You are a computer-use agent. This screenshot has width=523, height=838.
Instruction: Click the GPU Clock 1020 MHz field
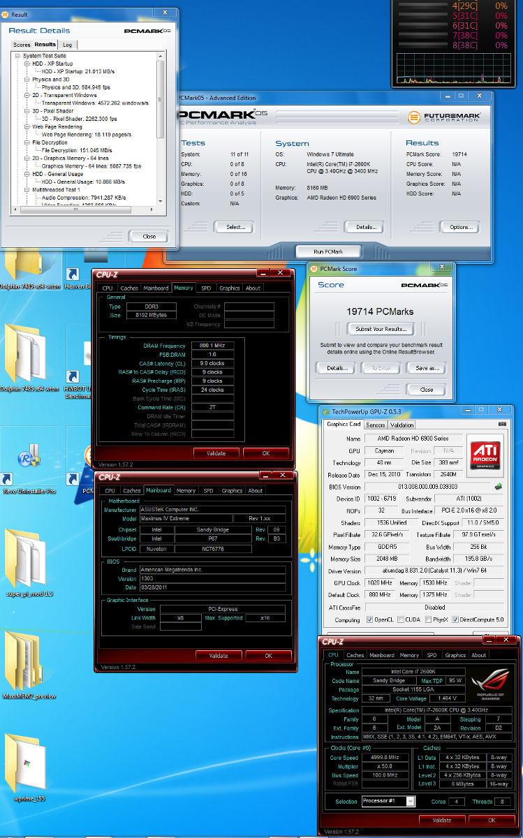[x=379, y=582]
